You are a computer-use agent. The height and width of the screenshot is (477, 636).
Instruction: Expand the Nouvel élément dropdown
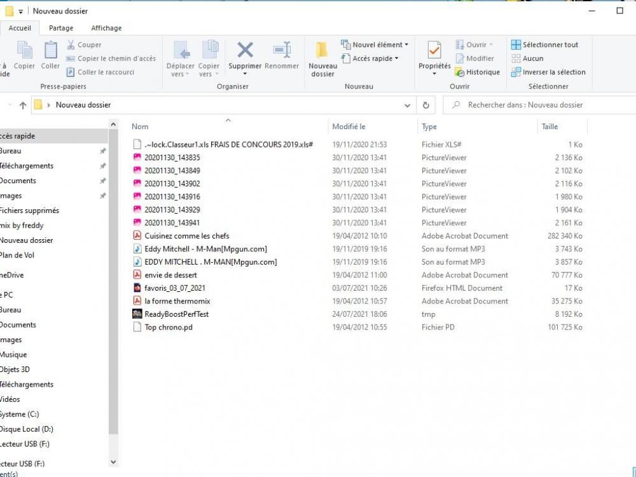coord(375,45)
